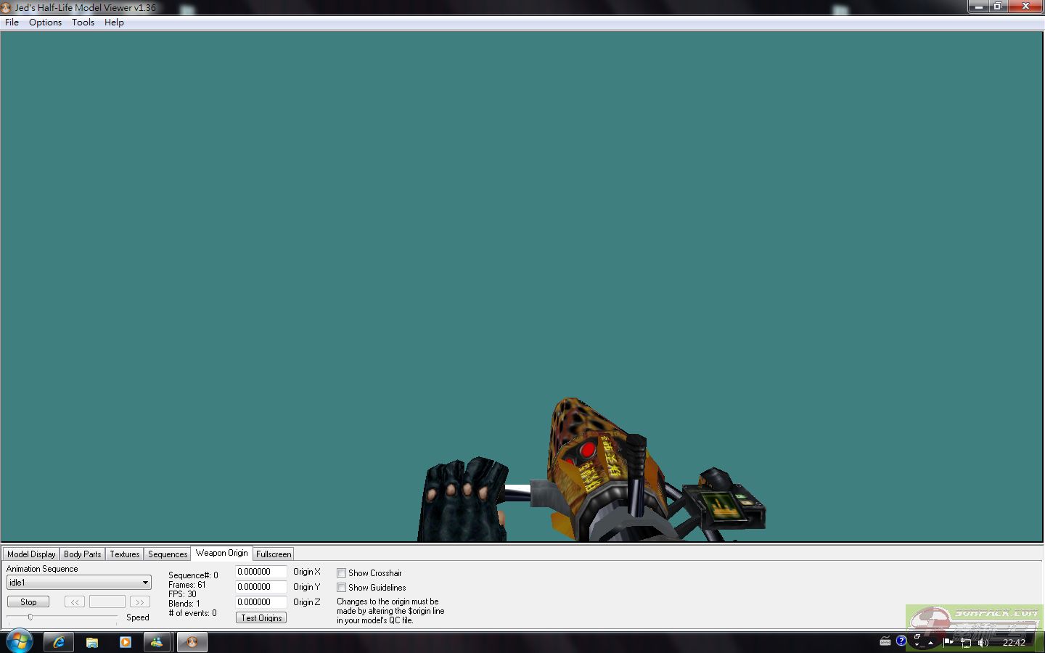Open the blue help icon in taskbar
This screenshot has width=1045, height=653.
click(x=901, y=641)
